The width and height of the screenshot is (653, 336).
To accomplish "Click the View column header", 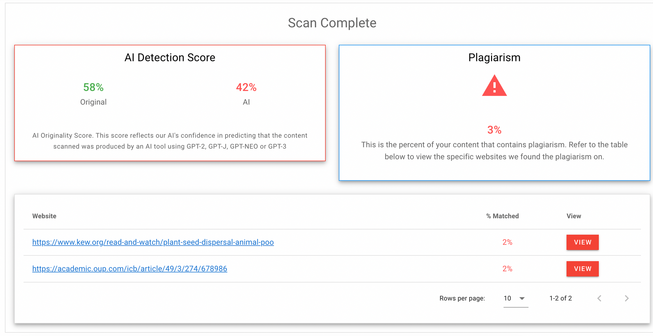I will pos(574,216).
